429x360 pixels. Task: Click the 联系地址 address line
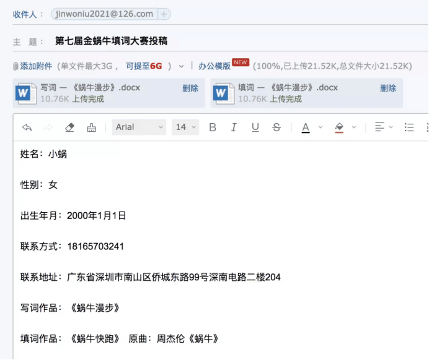[x=151, y=277]
